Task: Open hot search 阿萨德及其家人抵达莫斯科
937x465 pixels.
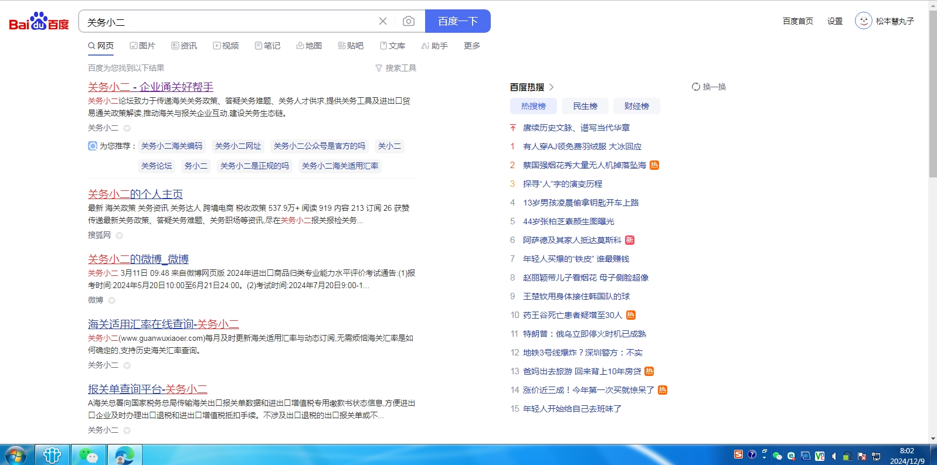Action: (x=572, y=240)
